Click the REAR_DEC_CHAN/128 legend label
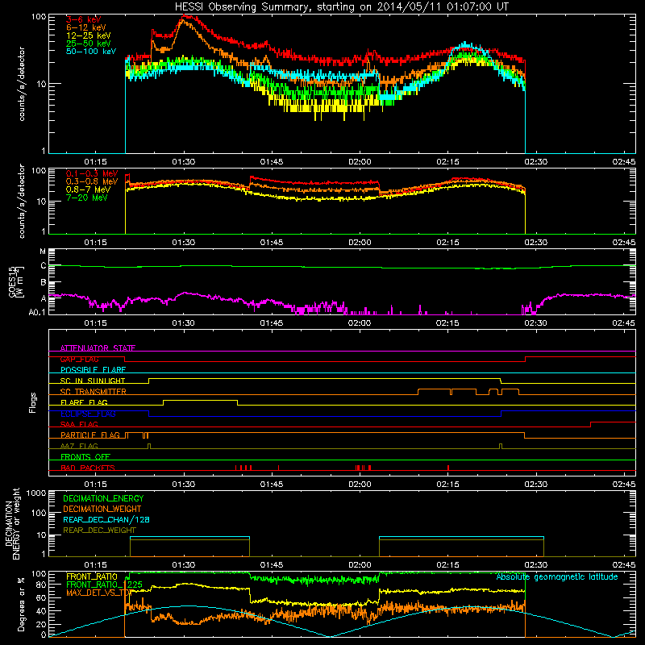Screen dimensions: 645x645 tap(106, 520)
